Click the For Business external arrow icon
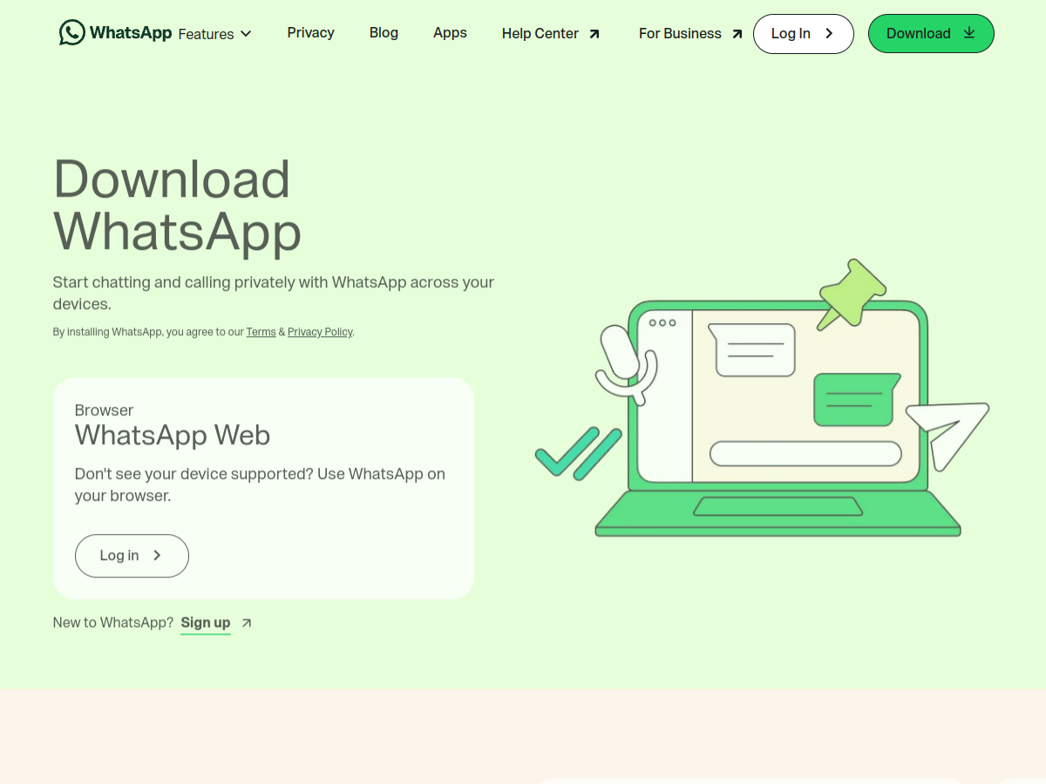Viewport: 1046px width, 784px height. 737,34
